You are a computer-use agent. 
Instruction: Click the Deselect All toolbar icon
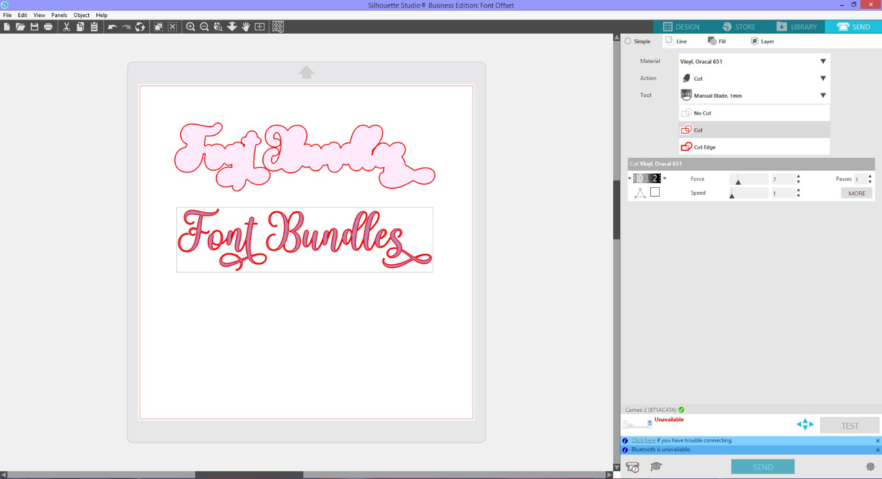pos(172,26)
